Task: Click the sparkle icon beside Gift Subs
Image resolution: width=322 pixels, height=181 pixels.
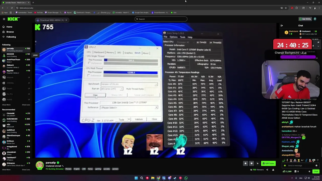Action: click(257, 163)
